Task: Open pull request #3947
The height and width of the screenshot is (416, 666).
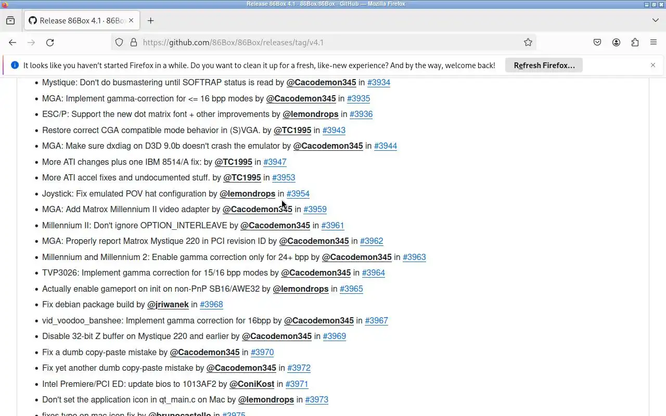Action: [275, 162]
